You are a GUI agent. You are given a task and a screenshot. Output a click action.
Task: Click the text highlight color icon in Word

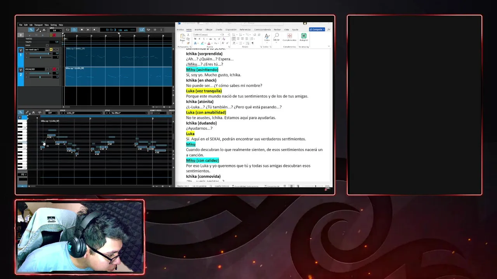point(202,43)
